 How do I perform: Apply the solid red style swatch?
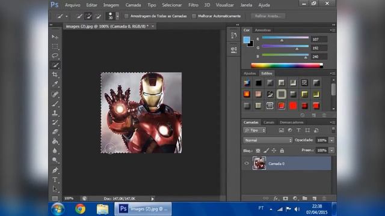click(x=293, y=106)
